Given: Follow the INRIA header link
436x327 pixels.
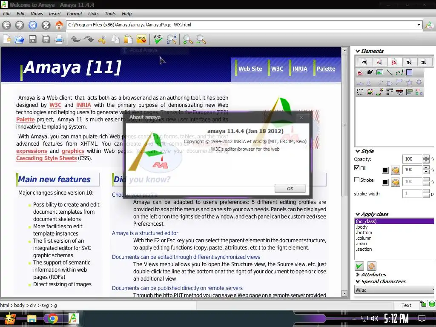Looking at the screenshot, I should click(x=300, y=69).
